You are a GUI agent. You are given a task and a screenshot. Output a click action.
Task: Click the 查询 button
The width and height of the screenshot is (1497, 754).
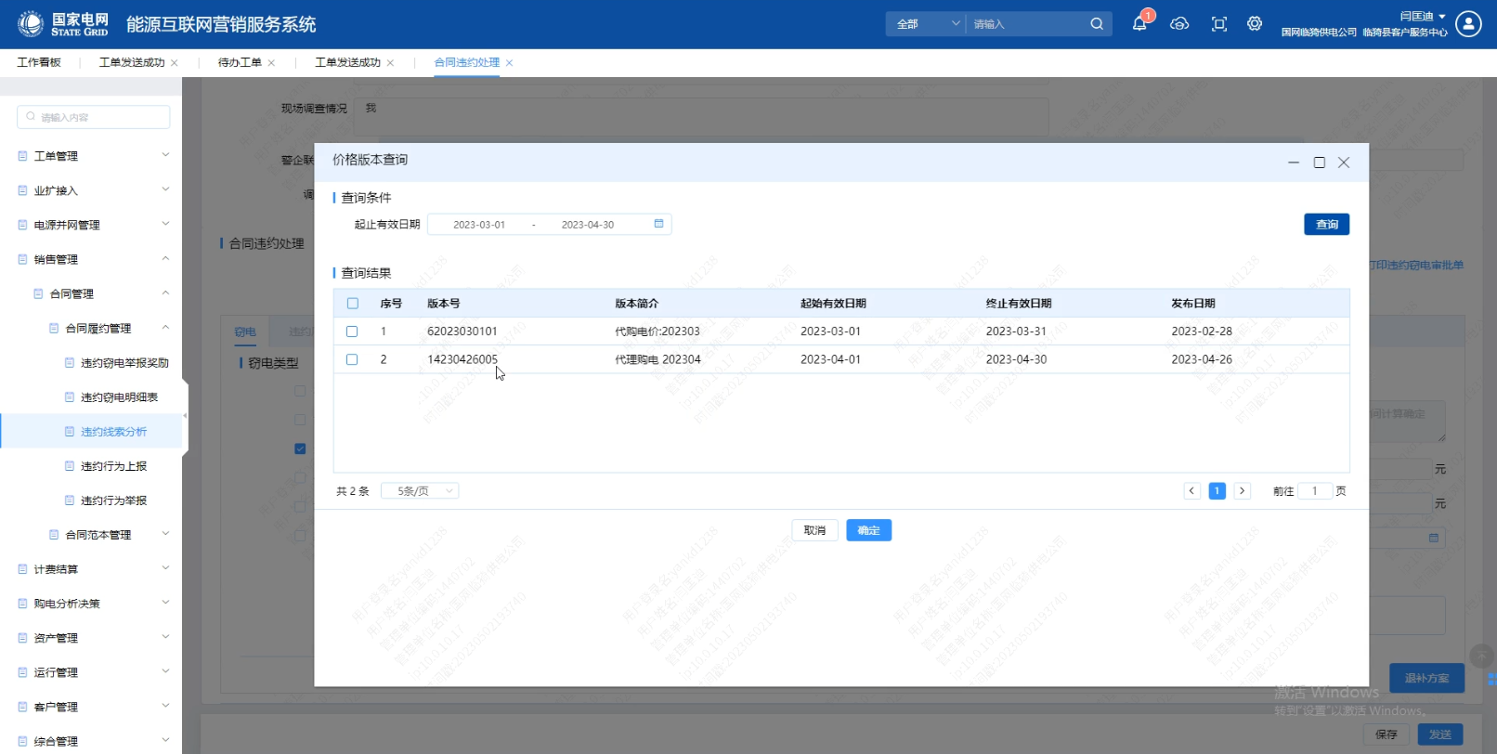[1326, 225]
